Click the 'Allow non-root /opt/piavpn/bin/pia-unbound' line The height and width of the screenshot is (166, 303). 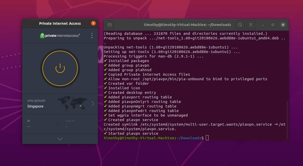point(186,79)
